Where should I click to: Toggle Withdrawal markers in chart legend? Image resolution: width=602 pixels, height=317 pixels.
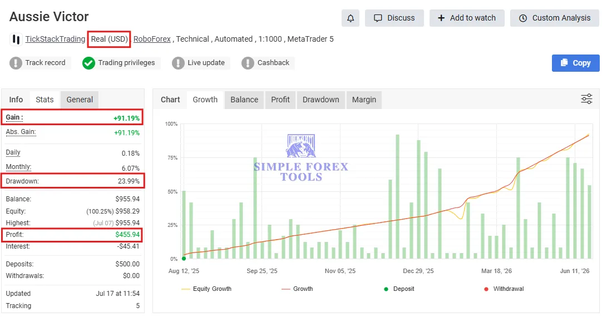504,289
